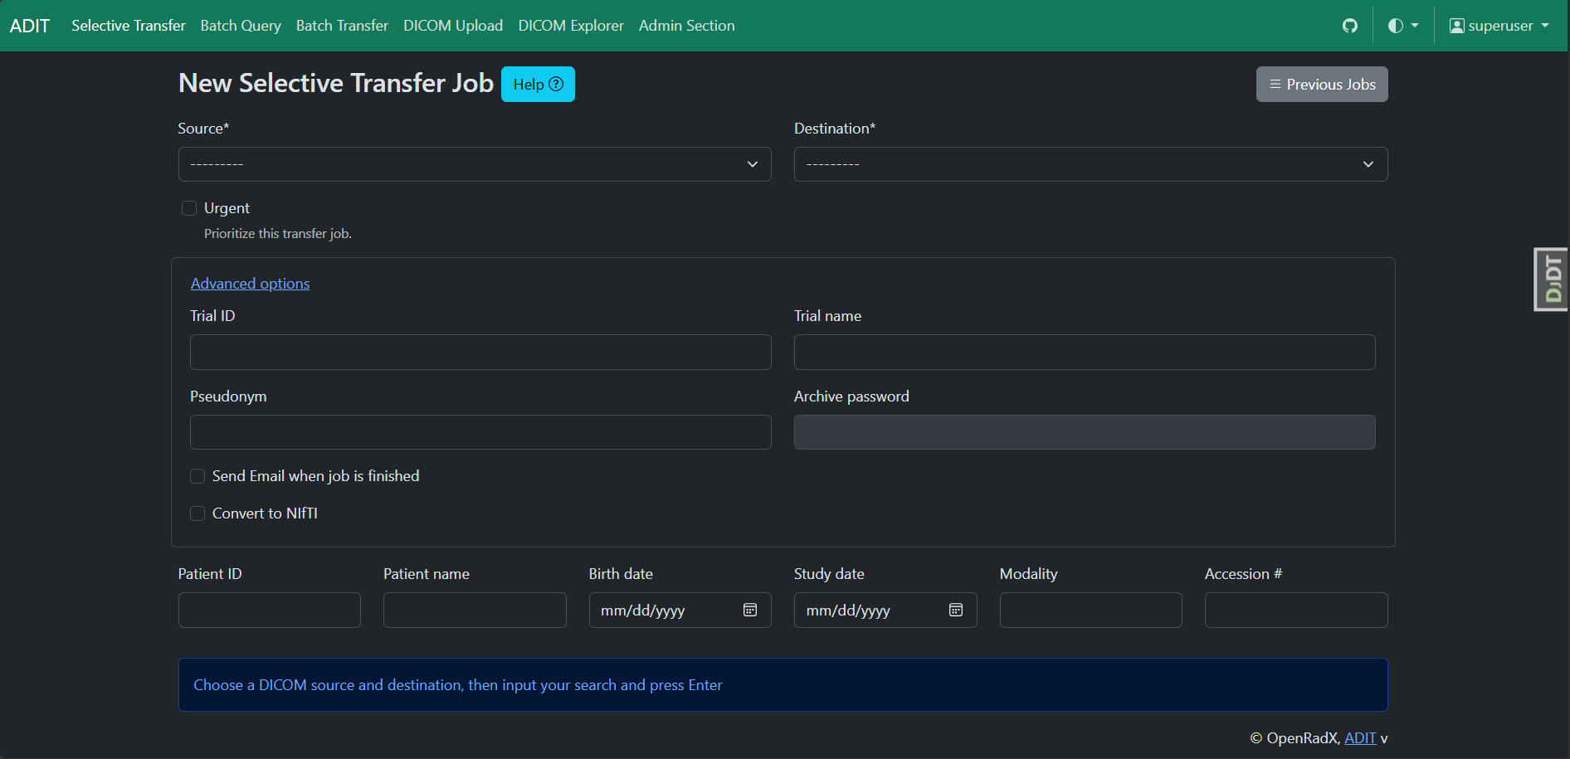Click the DIDT side panel tab icon

(x=1550, y=279)
